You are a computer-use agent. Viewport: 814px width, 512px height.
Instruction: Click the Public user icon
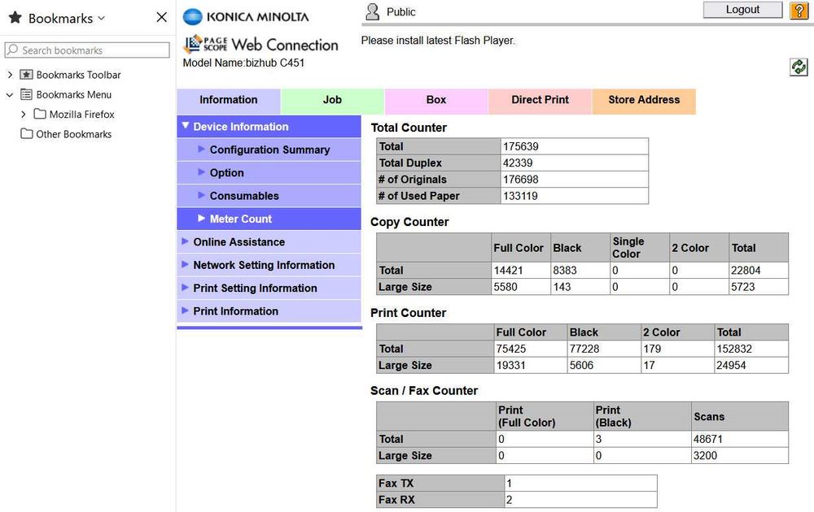pyautogui.click(x=372, y=12)
